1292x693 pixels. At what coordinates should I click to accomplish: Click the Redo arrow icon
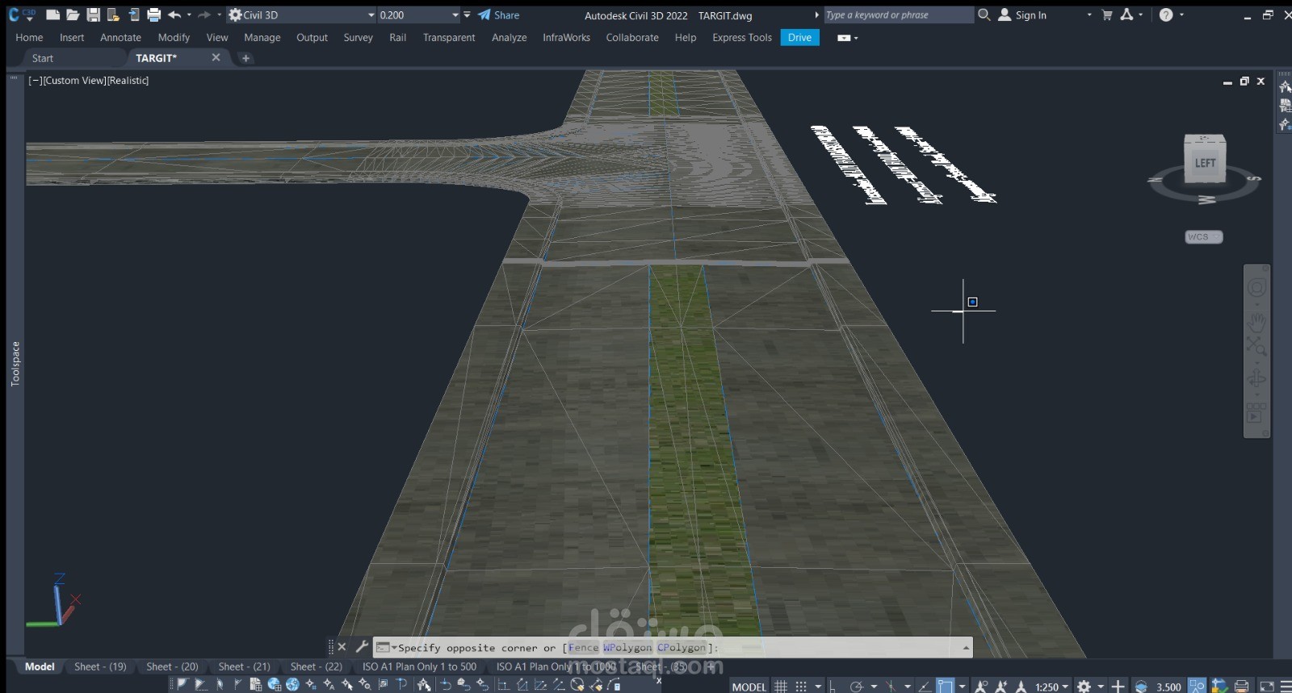[x=204, y=15]
